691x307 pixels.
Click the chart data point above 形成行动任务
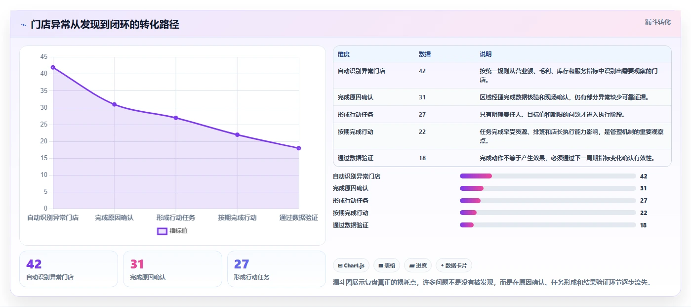pos(176,118)
